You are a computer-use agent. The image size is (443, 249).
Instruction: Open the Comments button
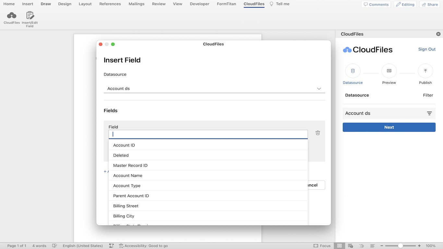(376, 5)
